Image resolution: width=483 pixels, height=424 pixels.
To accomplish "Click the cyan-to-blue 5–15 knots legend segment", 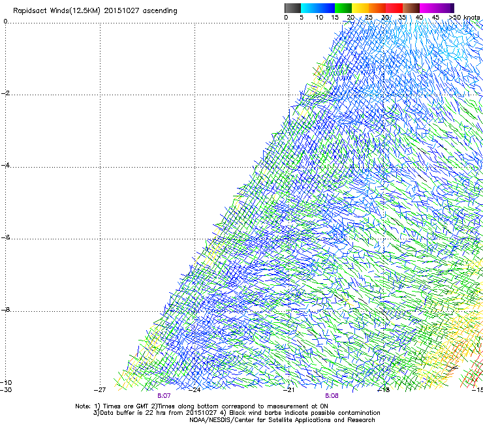I will click(318, 8).
